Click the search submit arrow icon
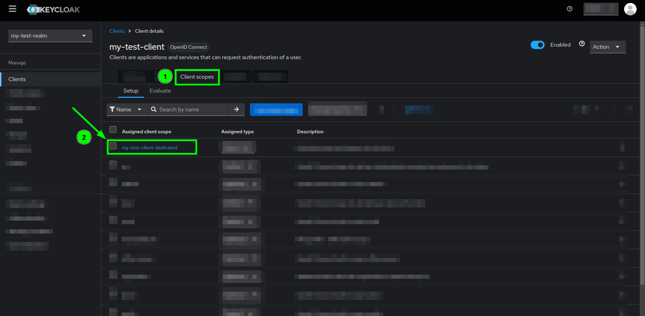Image resolution: width=645 pixels, height=316 pixels. [x=236, y=109]
